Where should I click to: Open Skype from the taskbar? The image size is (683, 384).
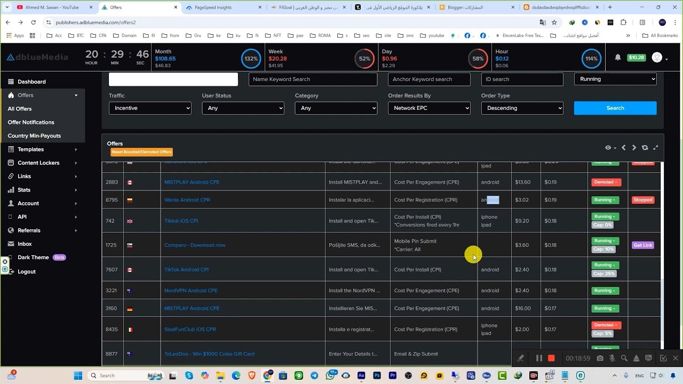pos(189,375)
